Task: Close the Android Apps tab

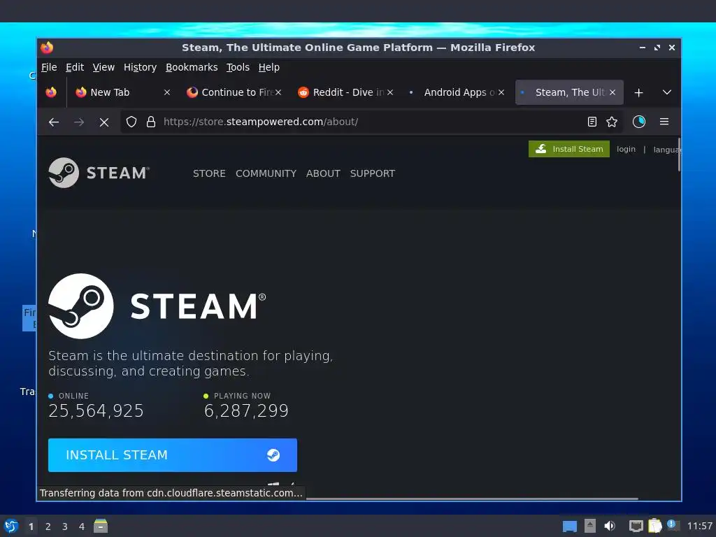Action: tap(501, 92)
